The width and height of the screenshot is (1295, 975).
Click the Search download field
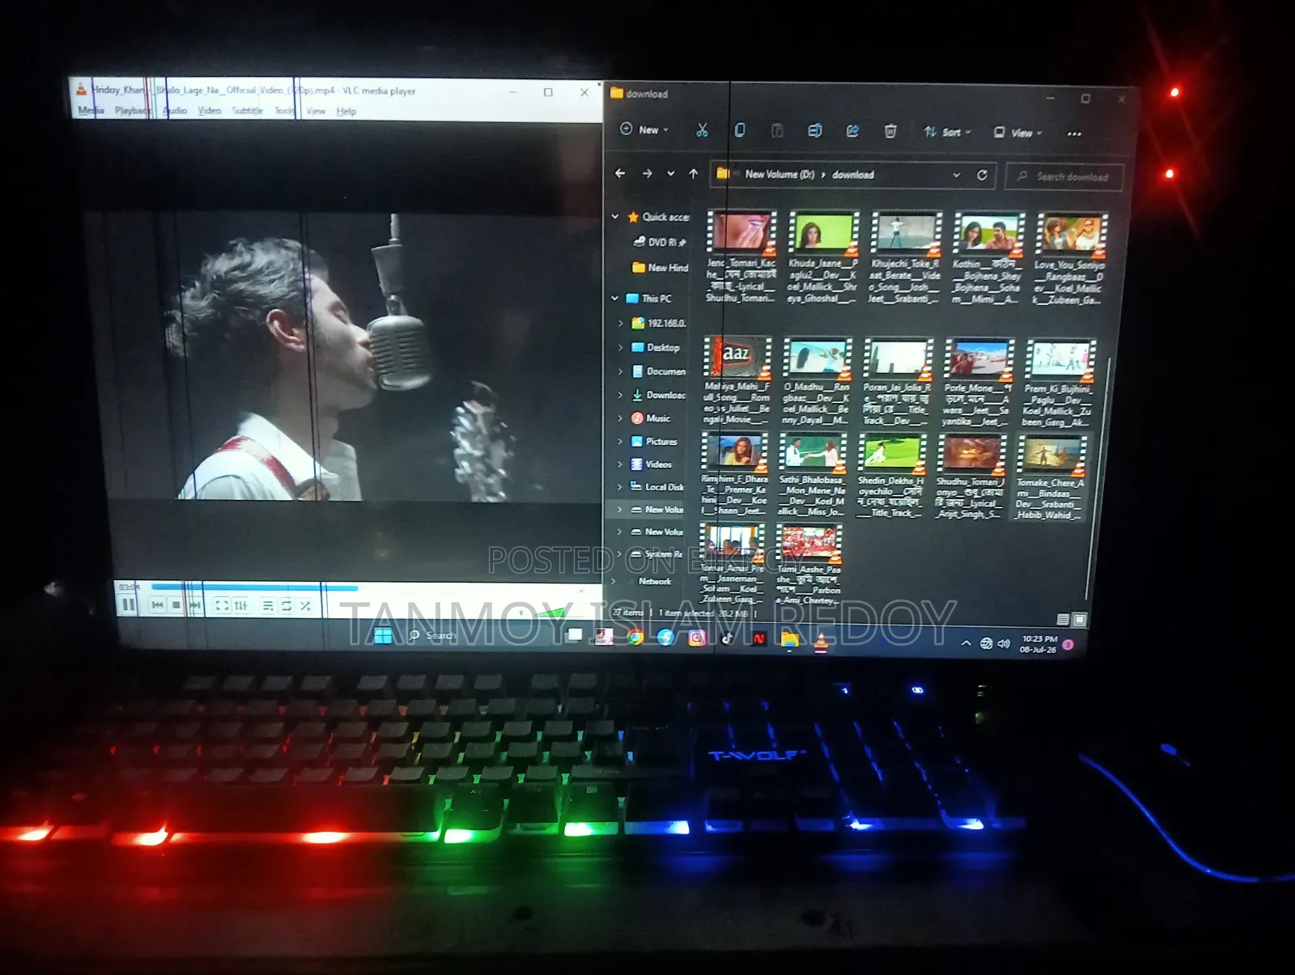1064,176
